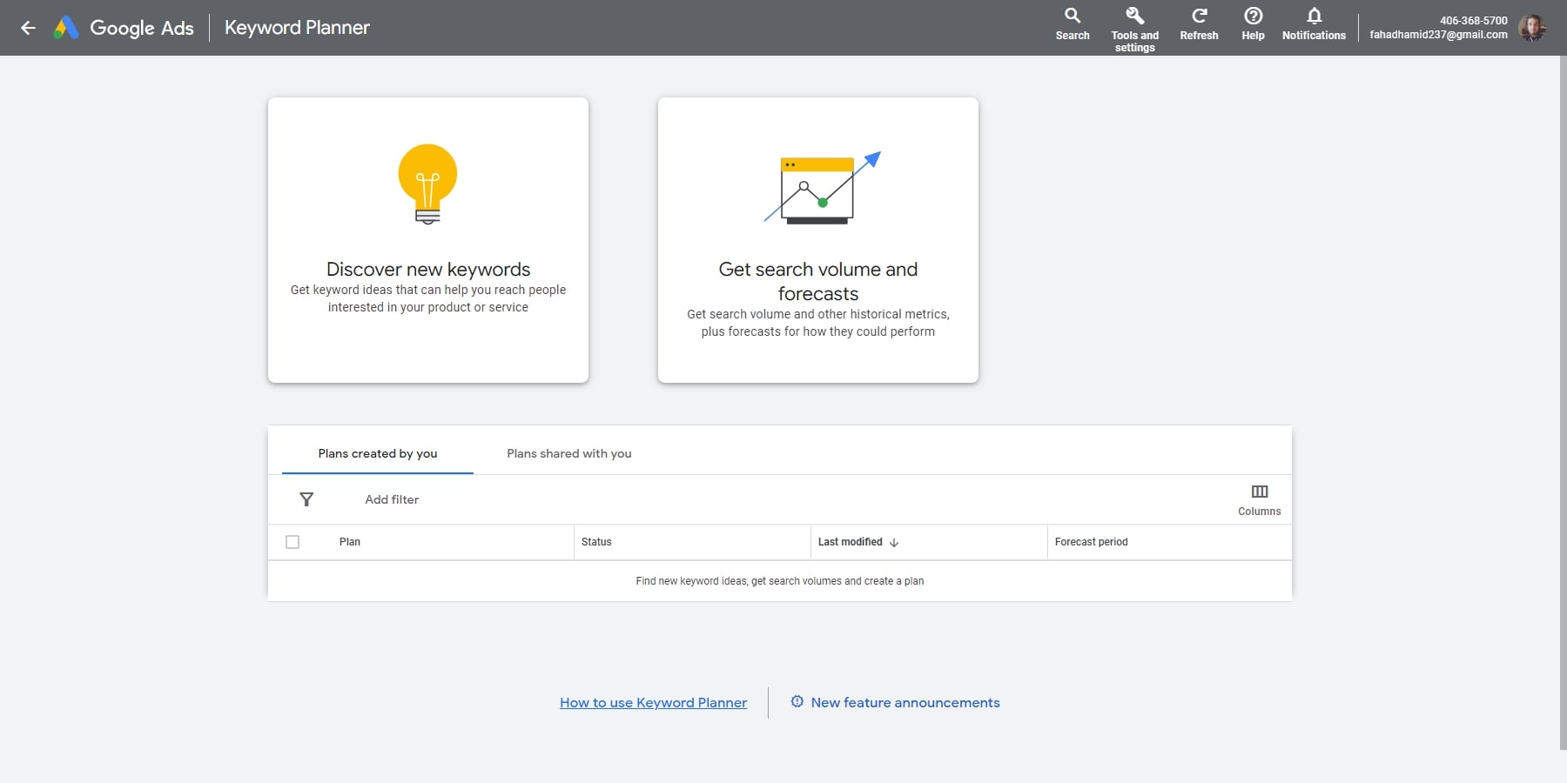1567x783 pixels.
Task: Open the Discover new keywords card
Action: tap(427, 239)
